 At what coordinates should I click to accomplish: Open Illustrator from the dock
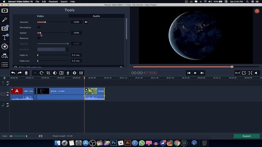click(x=128, y=143)
